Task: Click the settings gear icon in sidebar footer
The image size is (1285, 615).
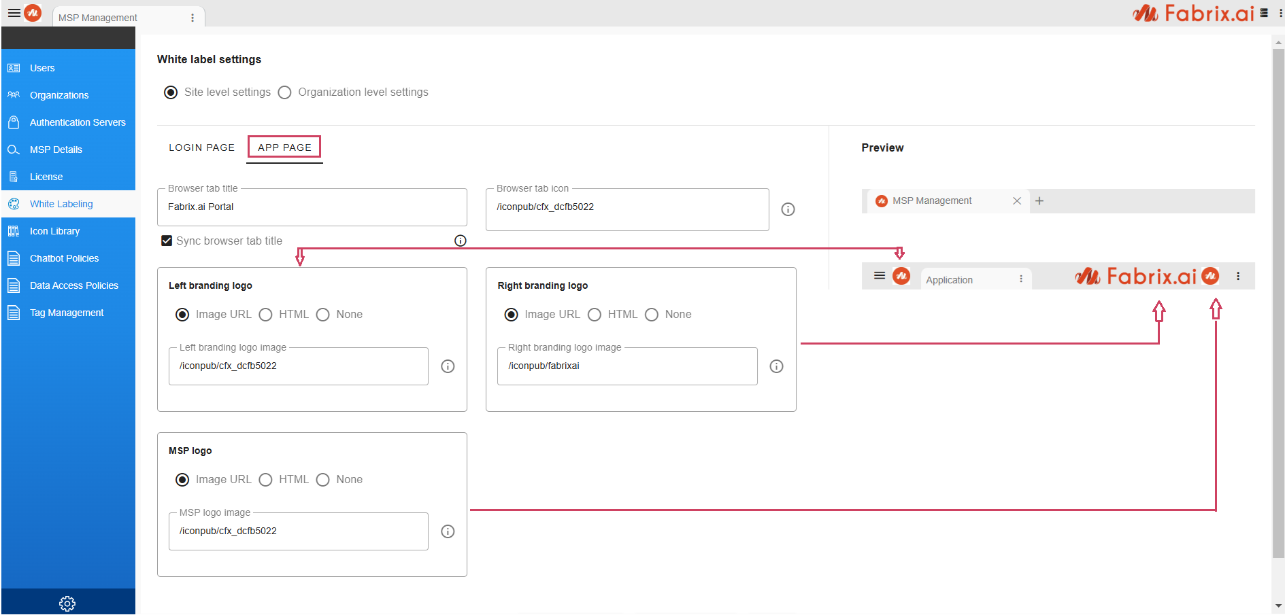Action: tap(67, 603)
